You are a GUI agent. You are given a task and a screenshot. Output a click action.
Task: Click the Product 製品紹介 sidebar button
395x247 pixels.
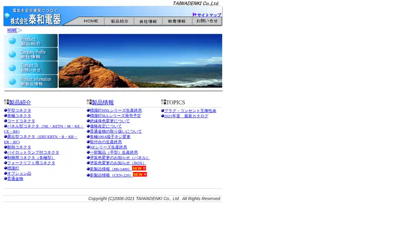[31, 41]
